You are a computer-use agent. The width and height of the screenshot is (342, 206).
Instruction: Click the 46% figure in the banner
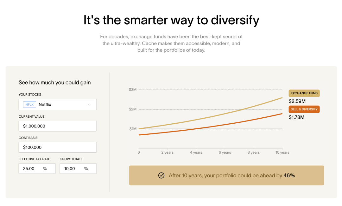(x=289, y=175)
